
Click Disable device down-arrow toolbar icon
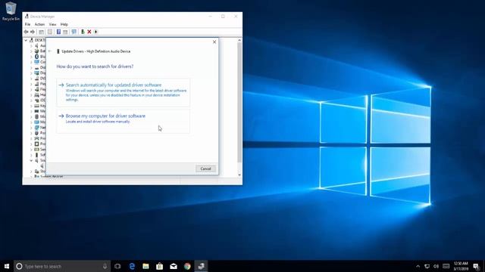click(x=96, y=32)
